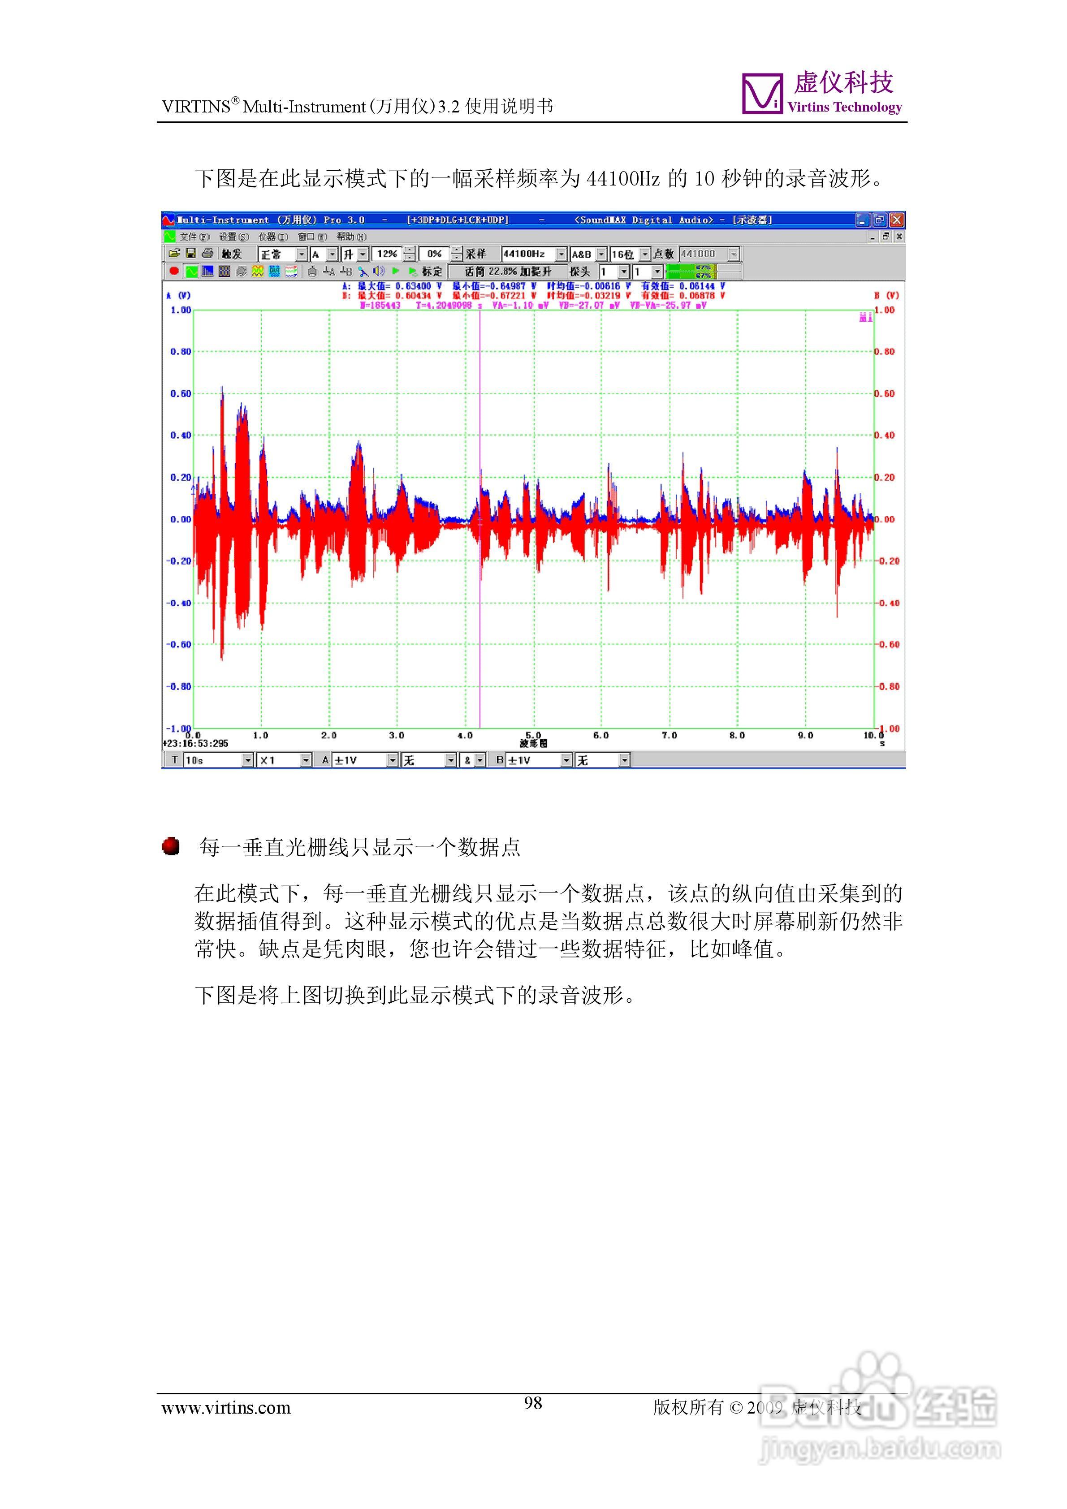
Task: Toggle recording with the red record button
Action: tap(175, 272)
